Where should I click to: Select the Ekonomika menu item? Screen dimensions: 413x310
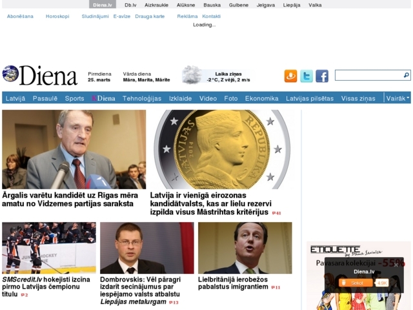[x=261, y=98]
